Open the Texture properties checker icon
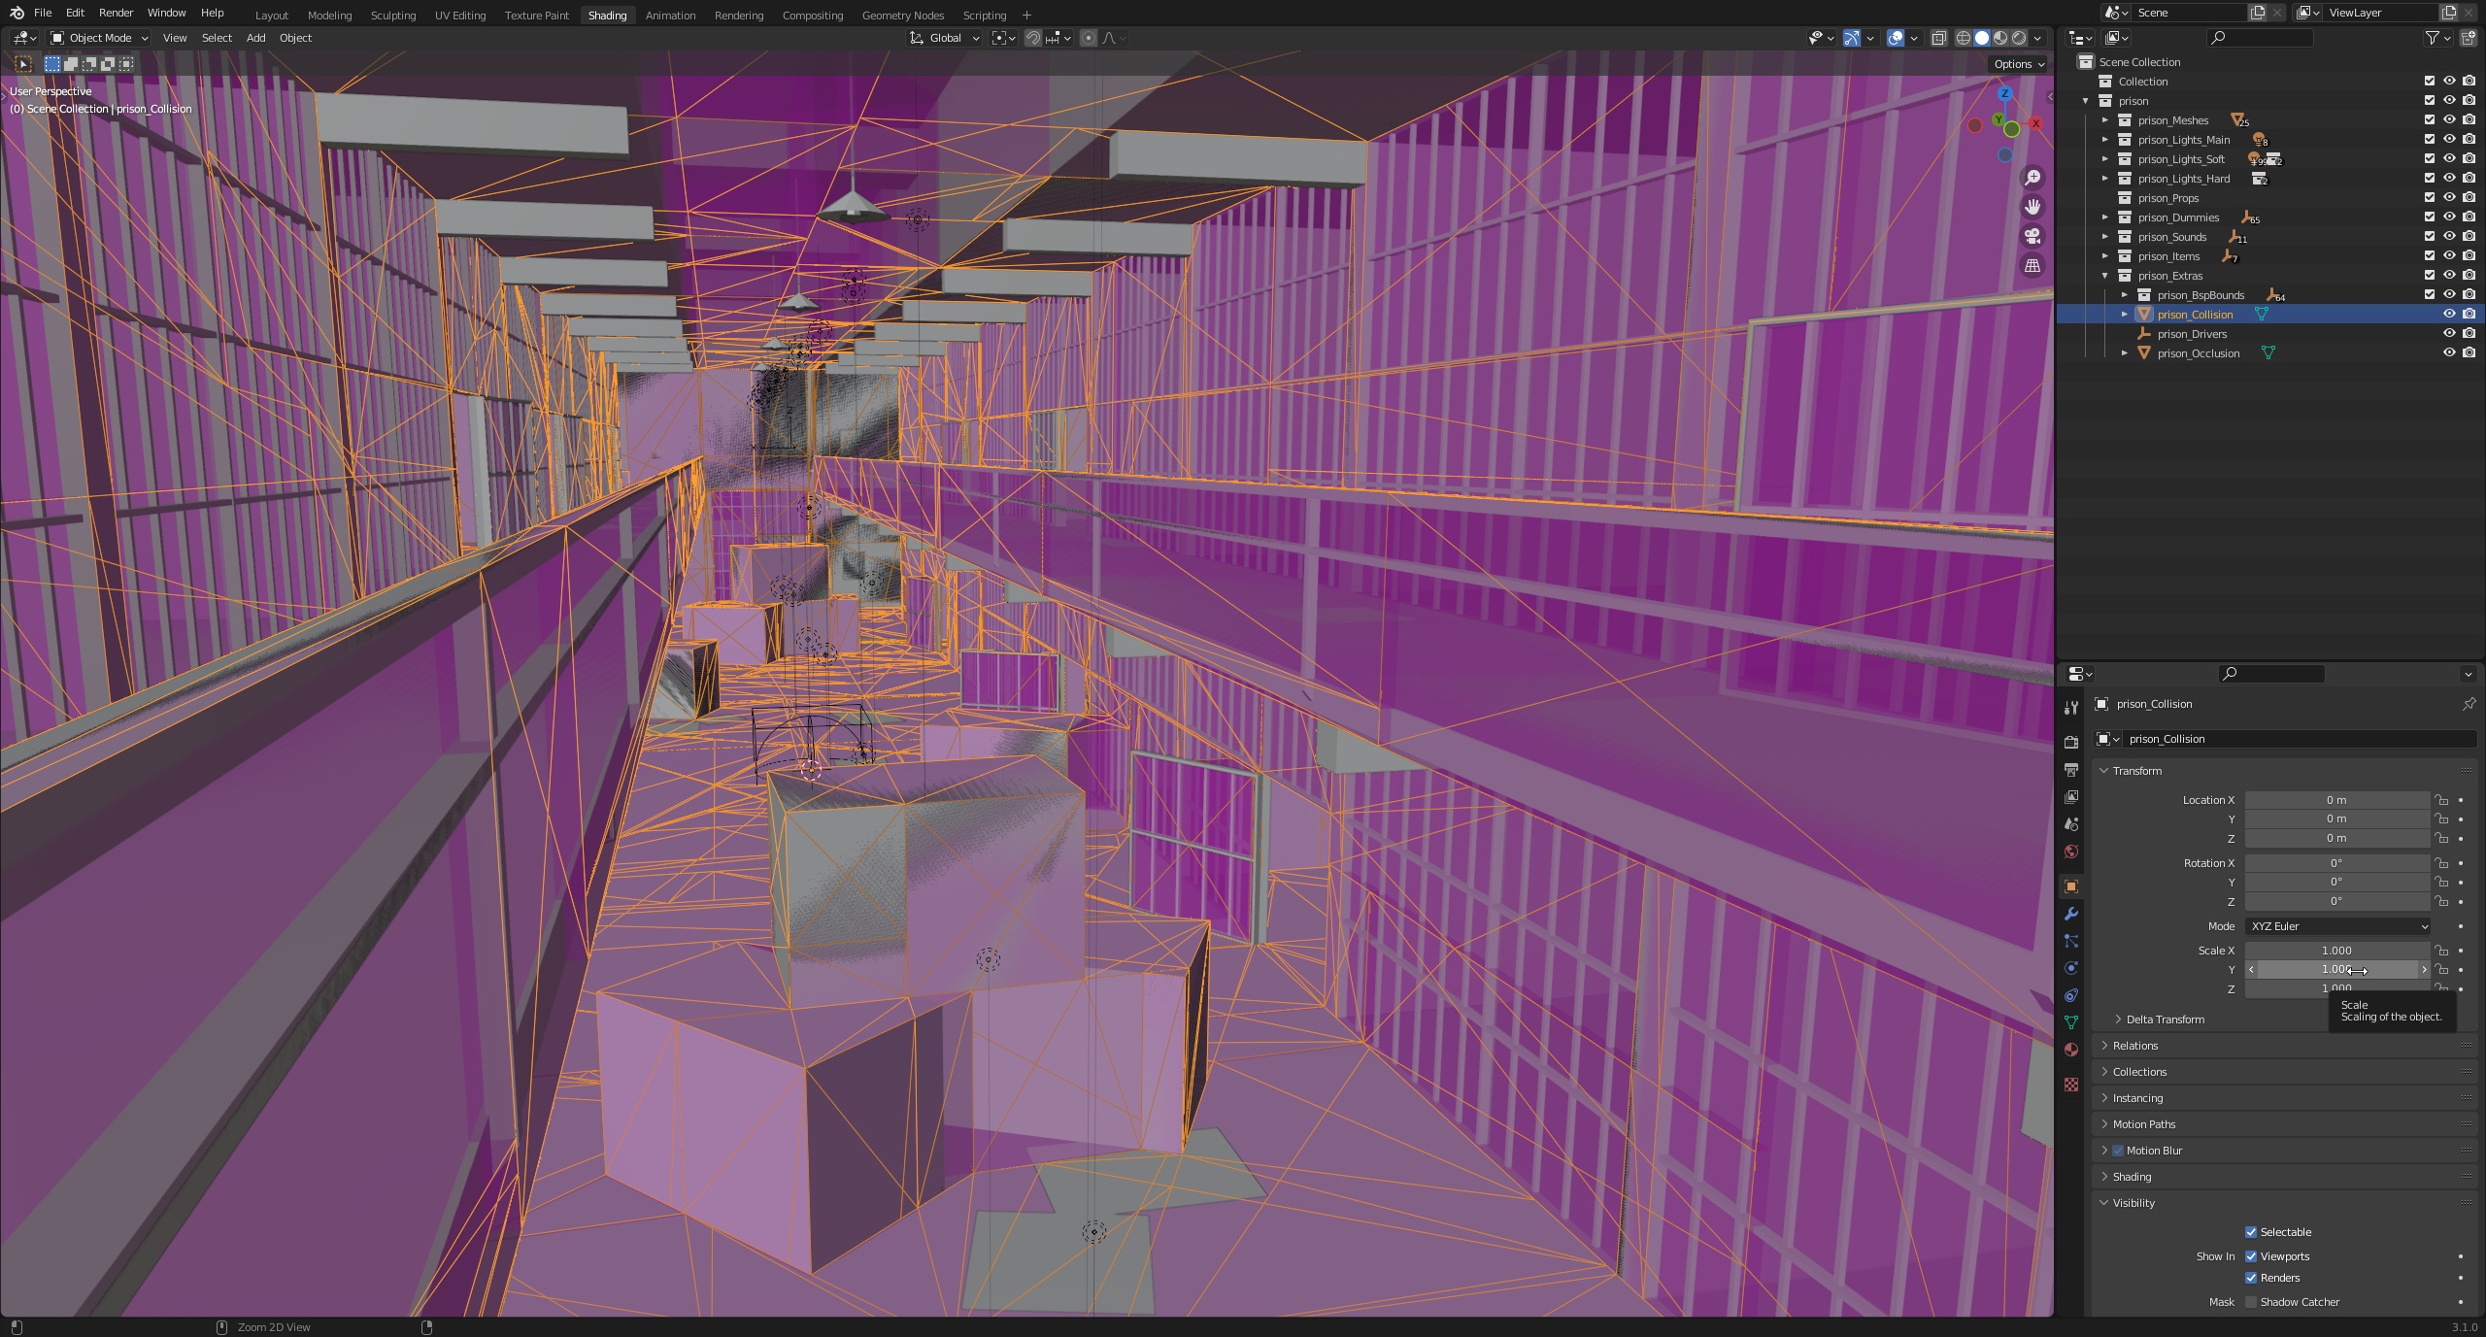This screenshot has width=2486, height=1337. (x=2071, y=1085)
